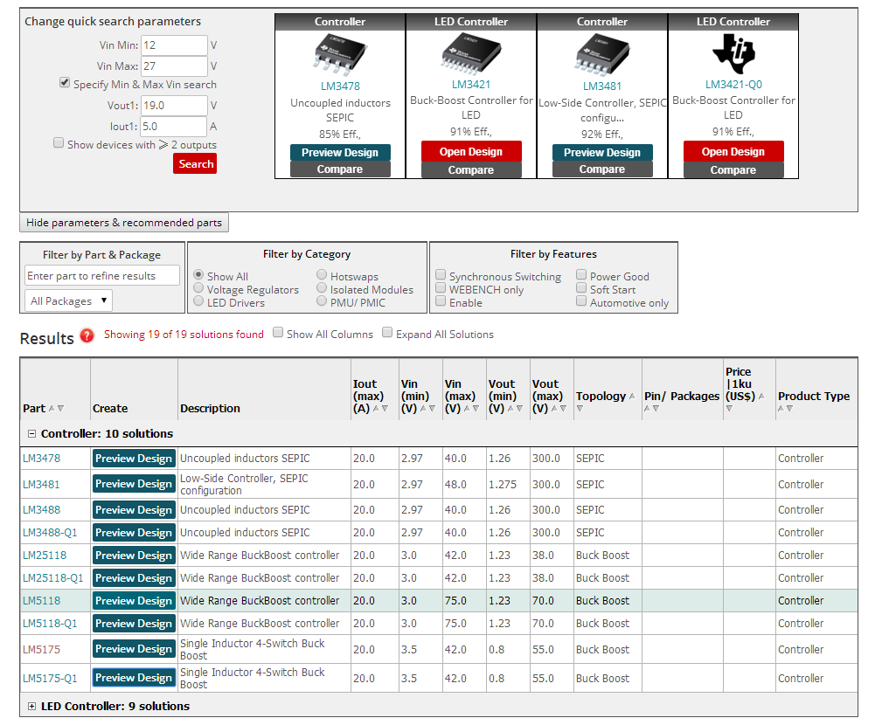This screenshot has width=896, height=725.
Task: Select the Show All category radio
Action: (198, 274)
